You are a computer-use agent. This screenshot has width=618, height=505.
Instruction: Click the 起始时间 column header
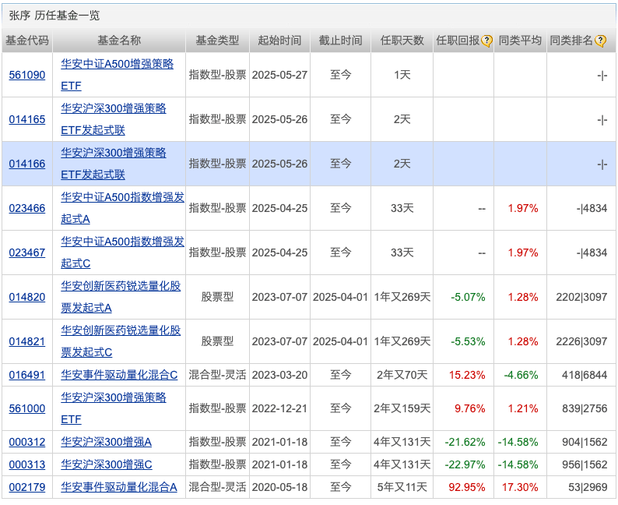(x=280, y=41)
